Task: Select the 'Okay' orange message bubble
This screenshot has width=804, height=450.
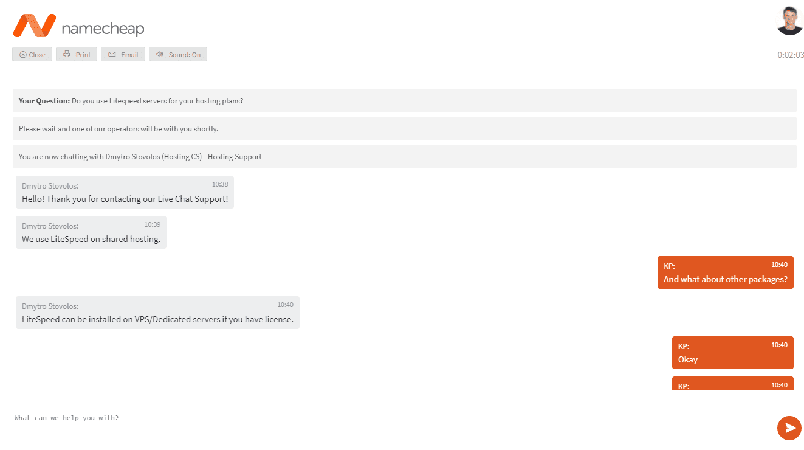Action: (x=733, y=353)
